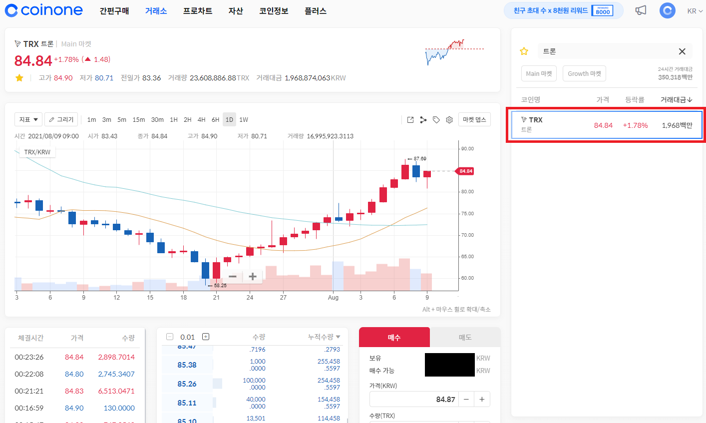Image resolution: width=706 pixels, height=423 pixels.
Task: Zoom out chart with minus button
Action: (x=233, y=276)
